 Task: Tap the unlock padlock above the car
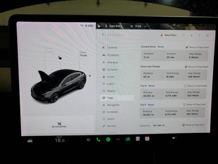60,58
